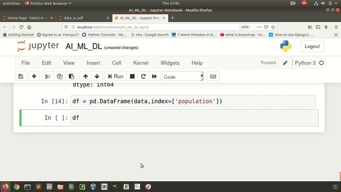Click the Python logo icon
This screenshot has width=341, height=192.
pyautogui.click(x=286, y=46)
